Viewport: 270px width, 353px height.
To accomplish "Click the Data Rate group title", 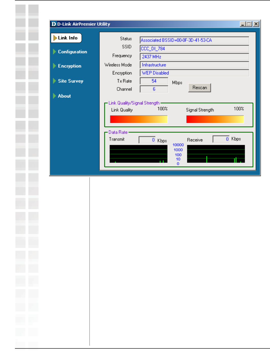I will click(118, 132).
